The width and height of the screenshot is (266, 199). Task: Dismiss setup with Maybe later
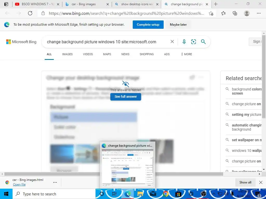(178, 25)
